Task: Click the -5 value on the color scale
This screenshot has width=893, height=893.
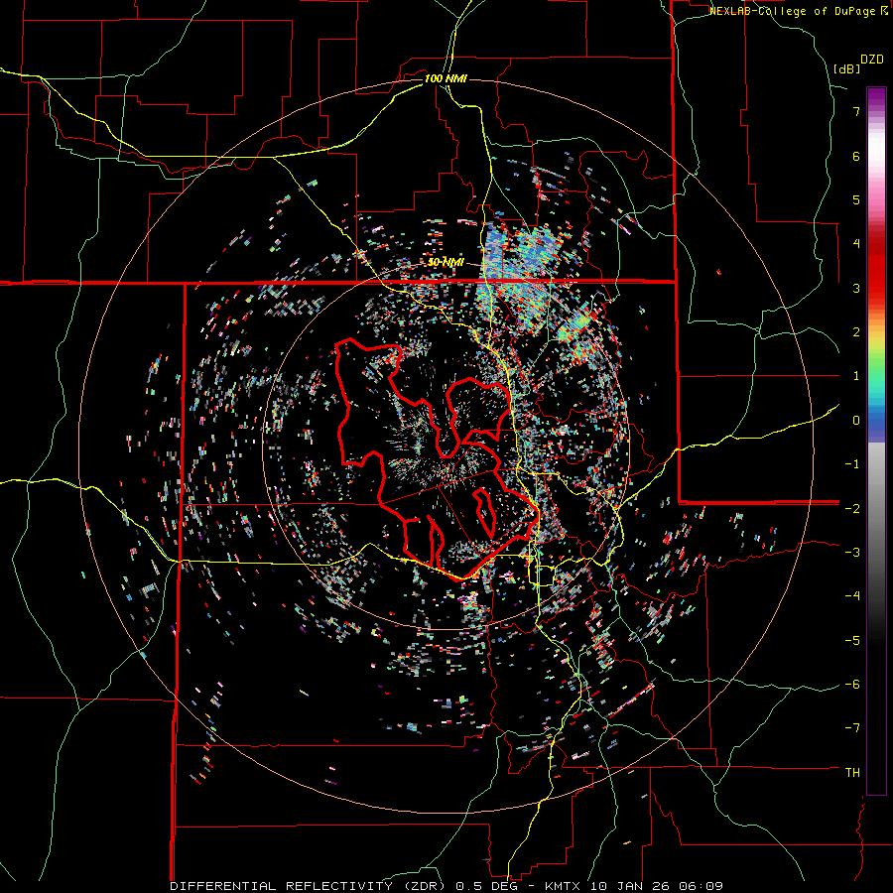Action: (852, 640)
